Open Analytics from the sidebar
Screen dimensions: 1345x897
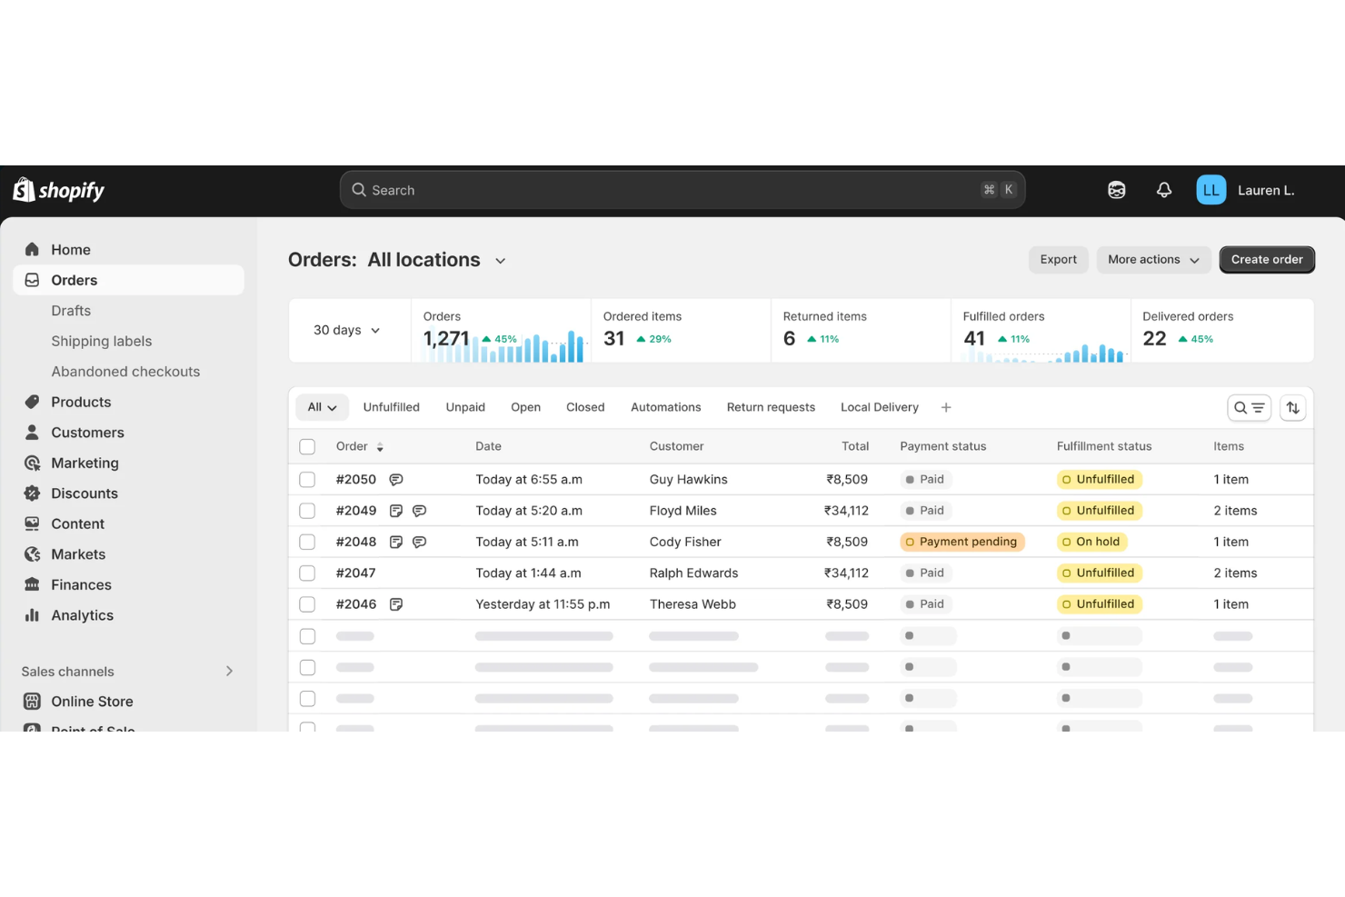[80, 615]
